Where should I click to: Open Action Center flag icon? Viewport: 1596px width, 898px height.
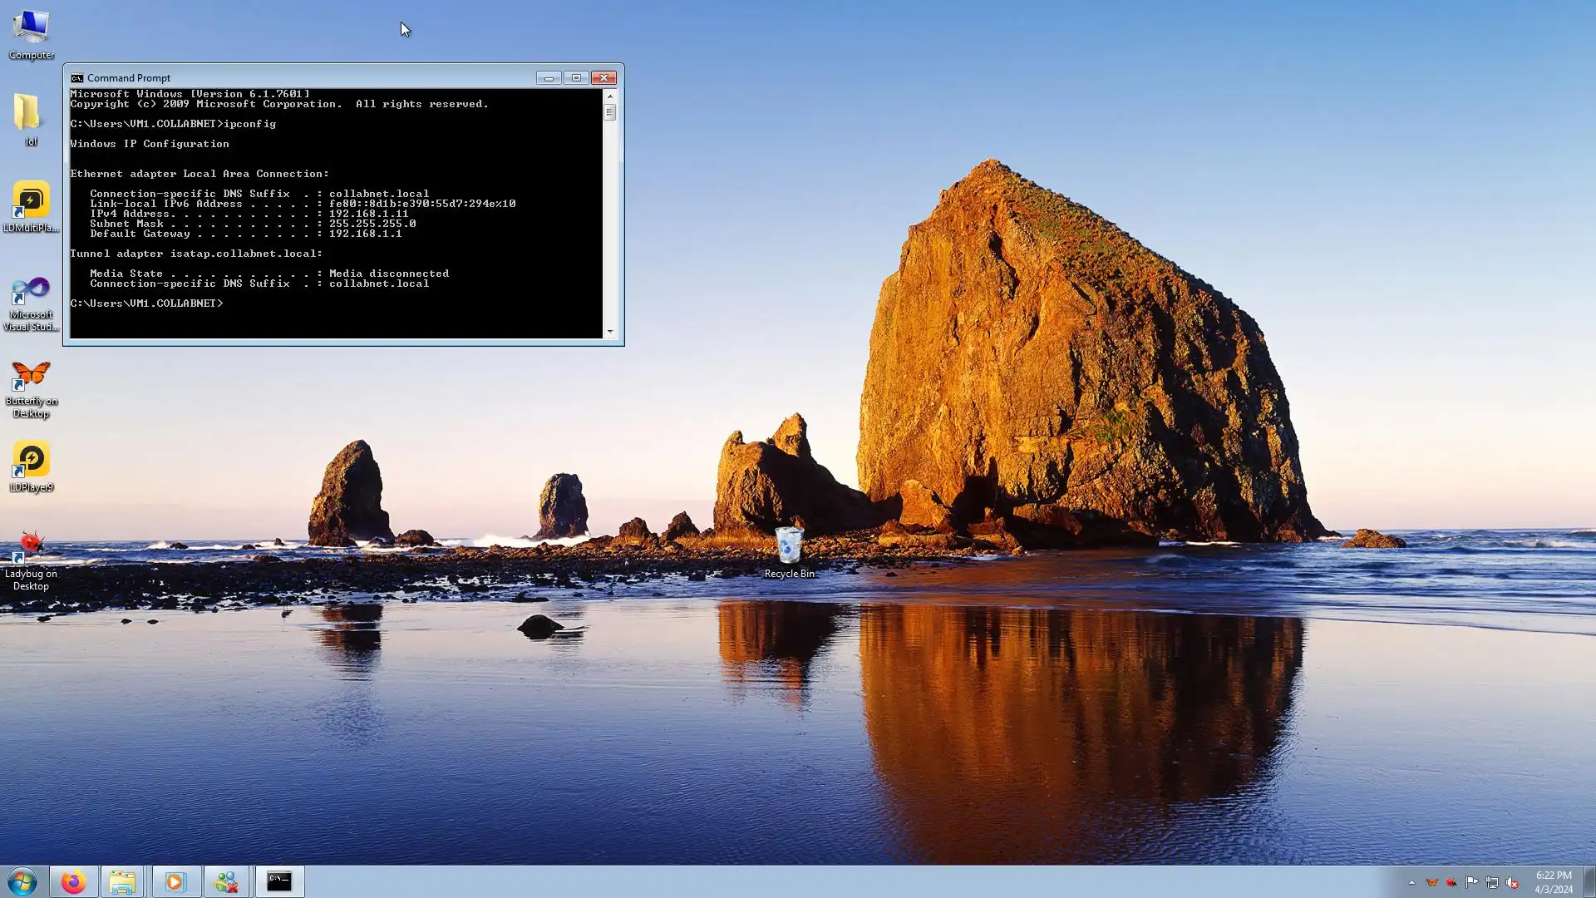coord(1471,882)
